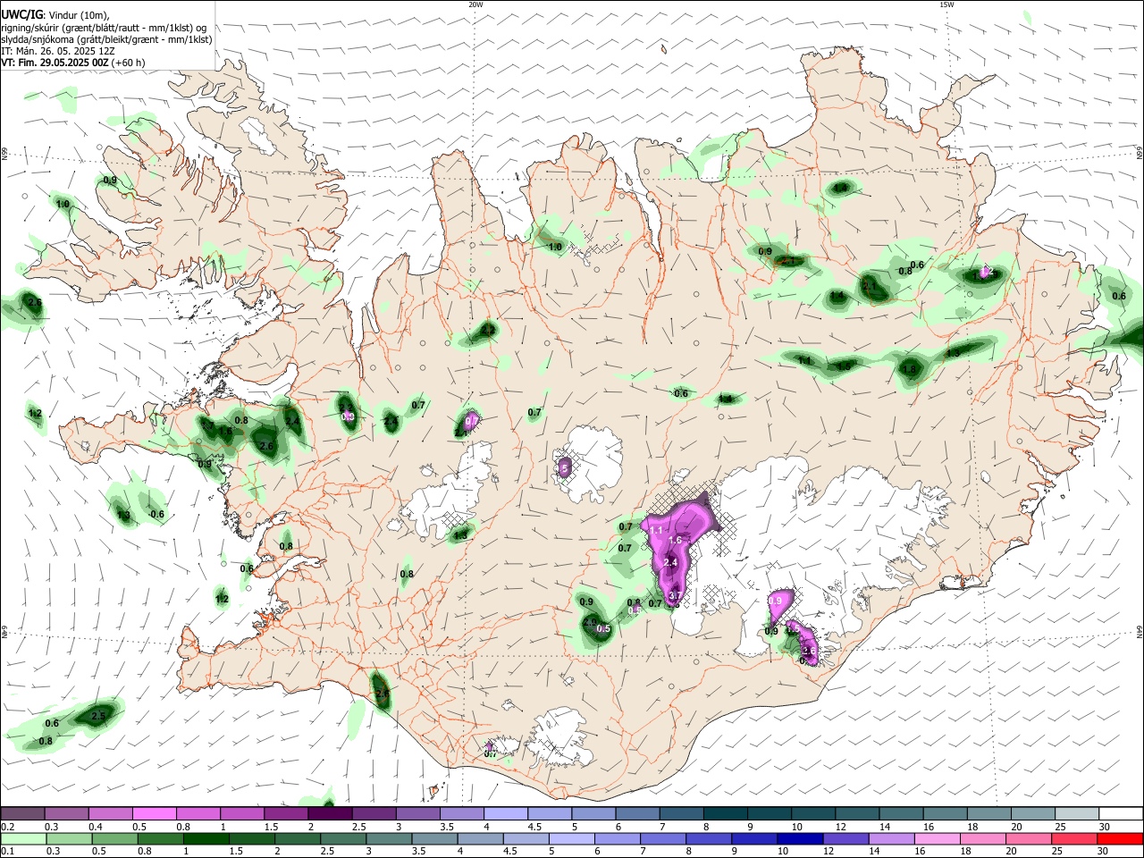Select bottom-row green swatch labeled 0.8
Image resolution: width=1144 pixels, height=858 pixels.
[x=160, y=839]
